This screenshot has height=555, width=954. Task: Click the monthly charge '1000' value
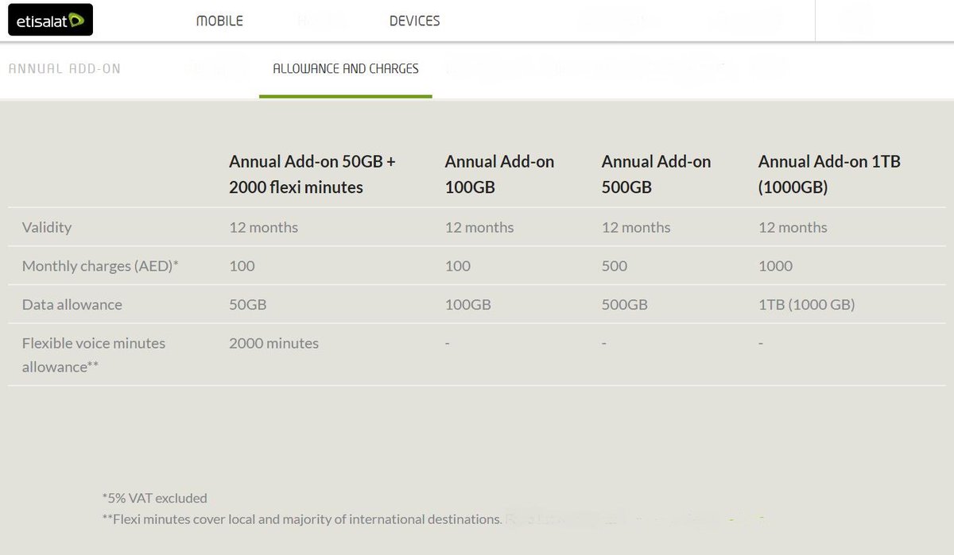(775, 266)
